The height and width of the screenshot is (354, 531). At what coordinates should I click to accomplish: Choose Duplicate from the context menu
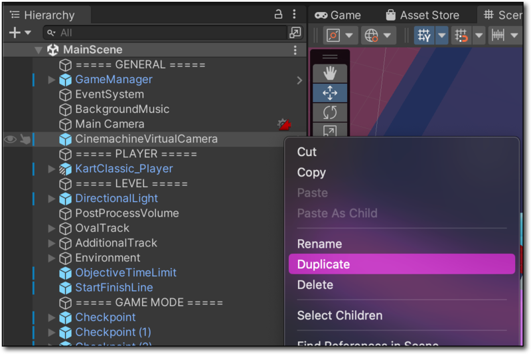[x=323, y=264]
